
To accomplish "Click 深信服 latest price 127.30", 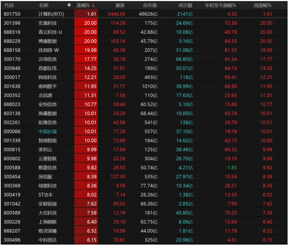I will [118, 177].
